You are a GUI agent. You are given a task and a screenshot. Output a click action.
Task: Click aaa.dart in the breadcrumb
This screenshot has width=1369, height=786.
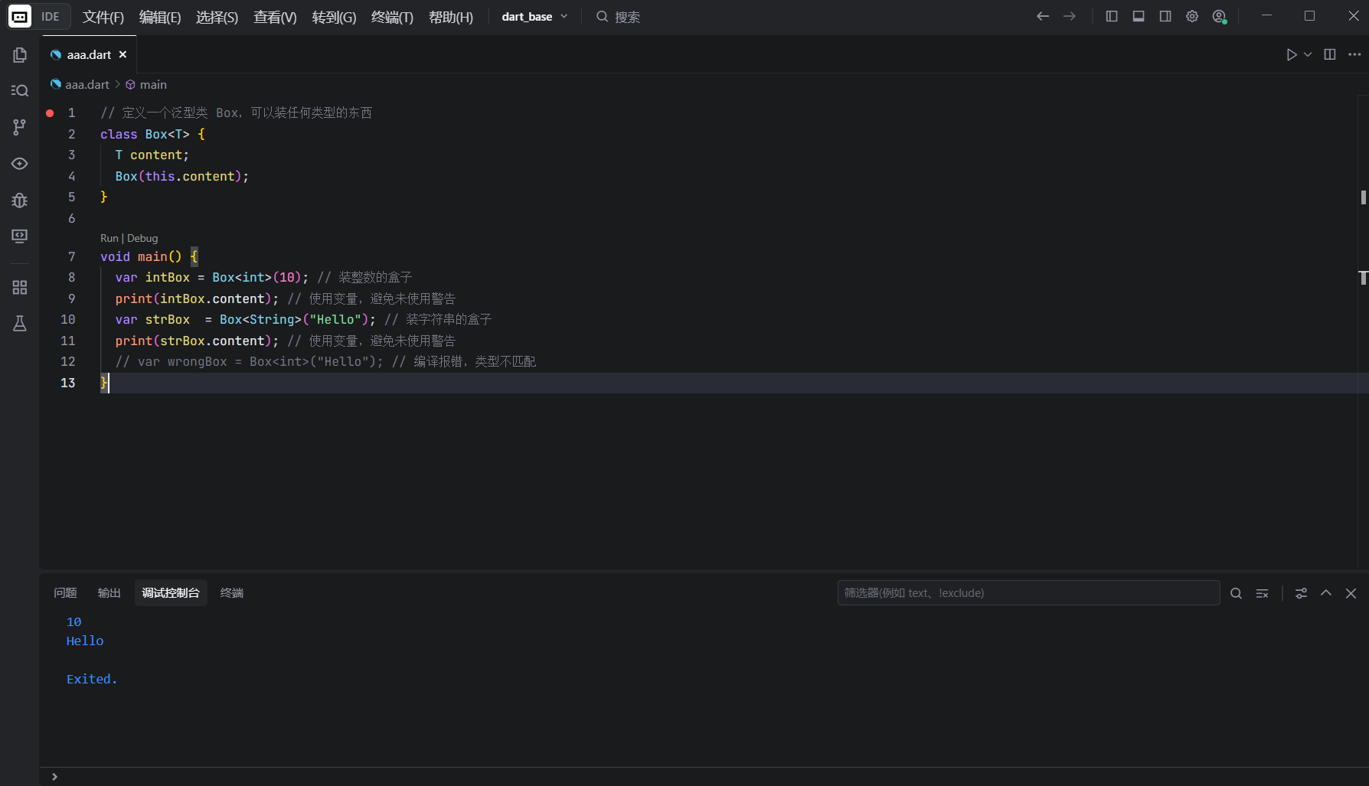click(x=87, y=84)
